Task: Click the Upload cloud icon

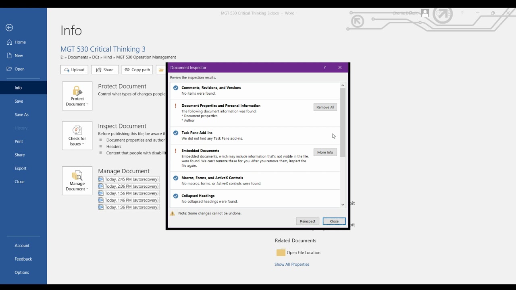Action: pos(67,70)
